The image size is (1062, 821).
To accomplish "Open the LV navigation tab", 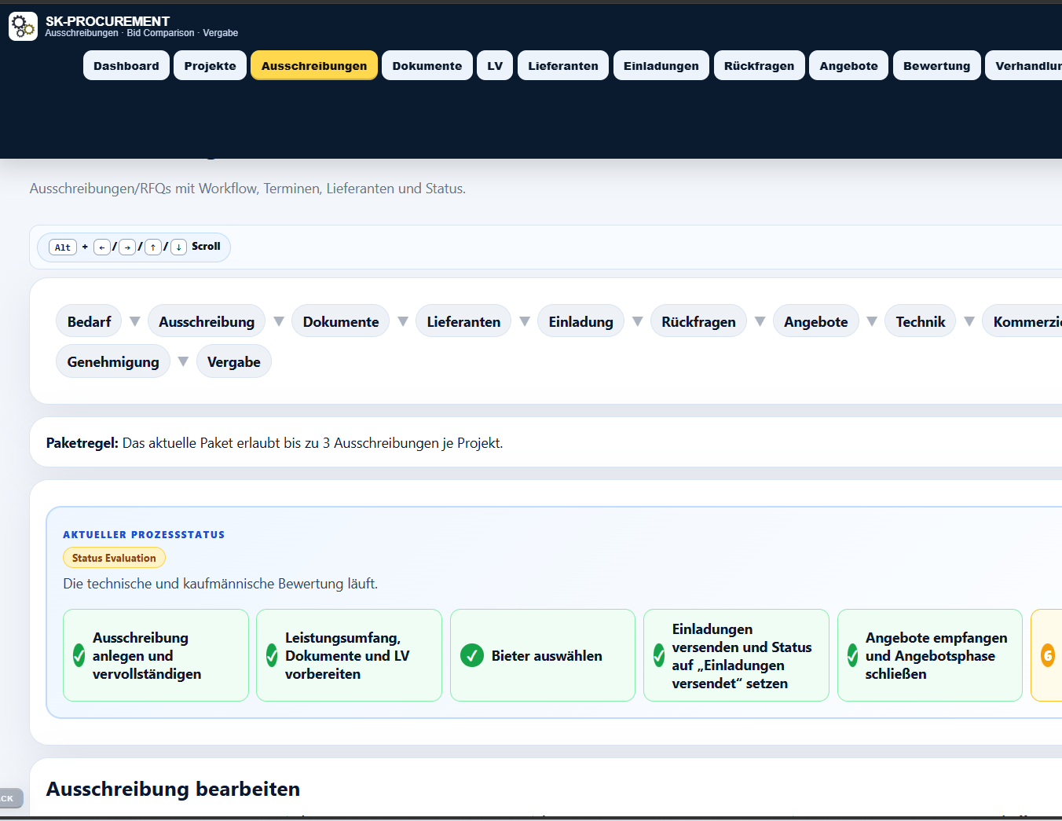I will 495,66.
